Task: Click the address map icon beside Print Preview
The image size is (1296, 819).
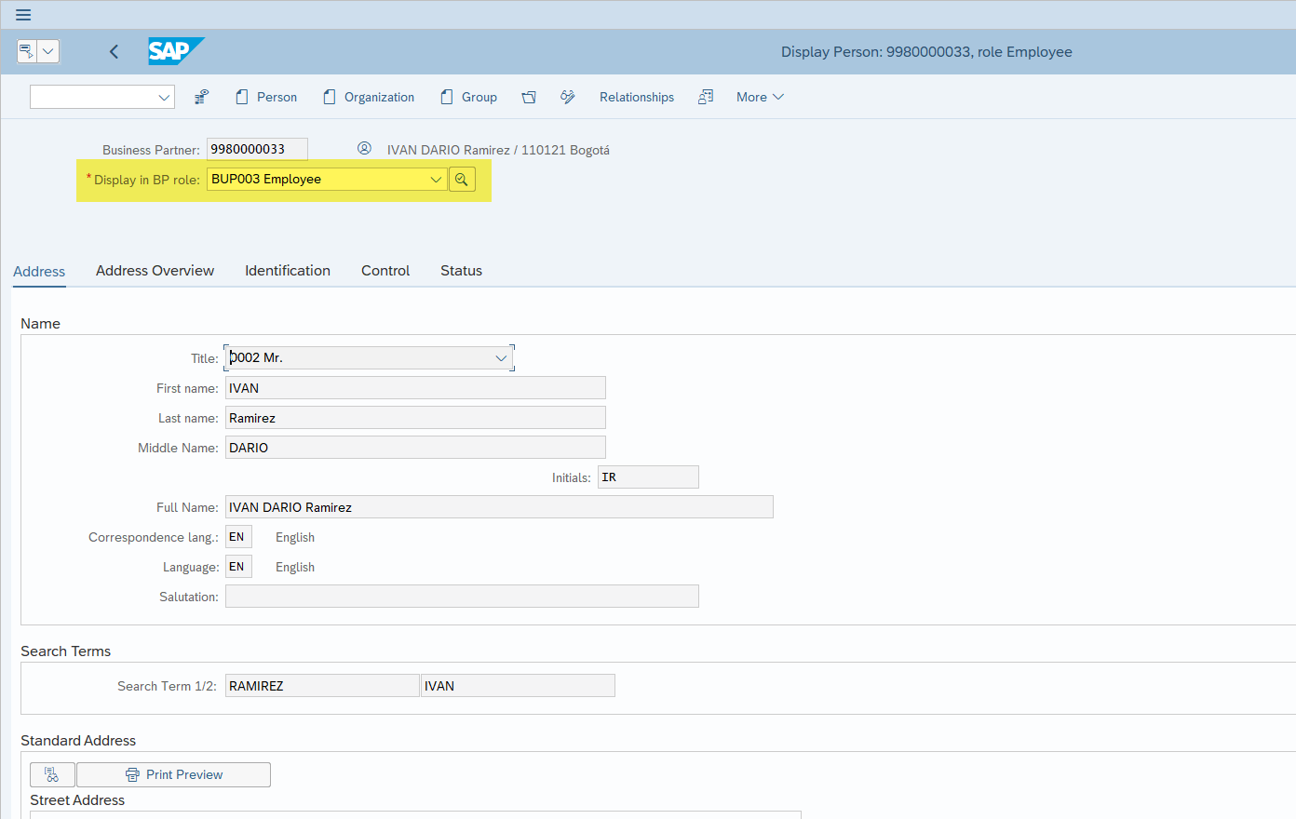Action: (52, 774)
